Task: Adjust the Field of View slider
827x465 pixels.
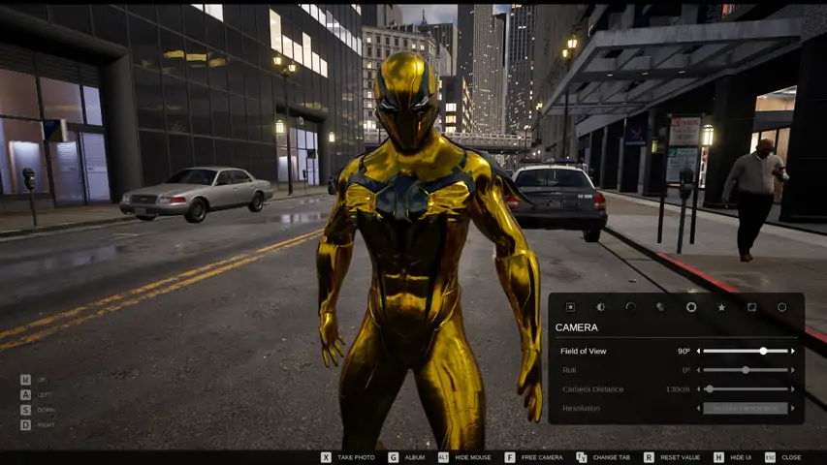Action: coord(746,351)
